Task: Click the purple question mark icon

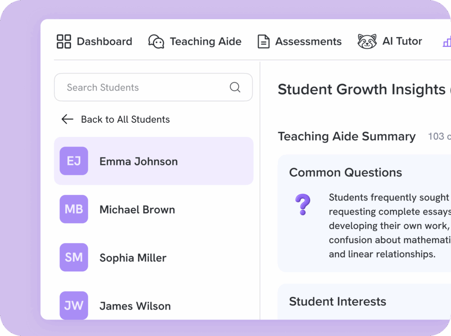Action: point(303,205)
